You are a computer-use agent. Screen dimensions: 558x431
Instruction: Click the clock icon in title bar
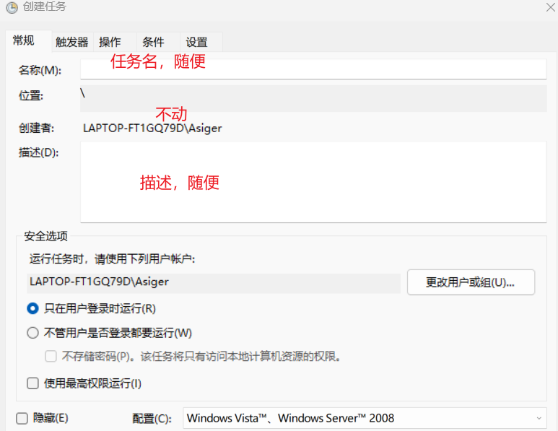pyautogui.click(x=12, y=8)
